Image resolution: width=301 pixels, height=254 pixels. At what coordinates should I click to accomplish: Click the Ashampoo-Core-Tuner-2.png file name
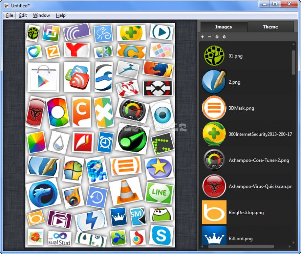(259, 160)
